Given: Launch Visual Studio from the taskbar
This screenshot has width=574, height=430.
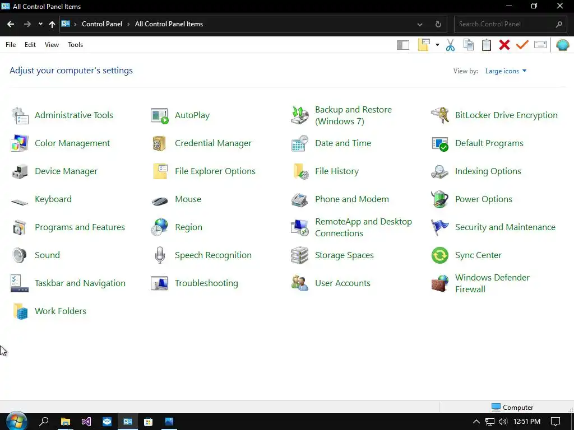Looking at the screenshot, I should point(86,422).
